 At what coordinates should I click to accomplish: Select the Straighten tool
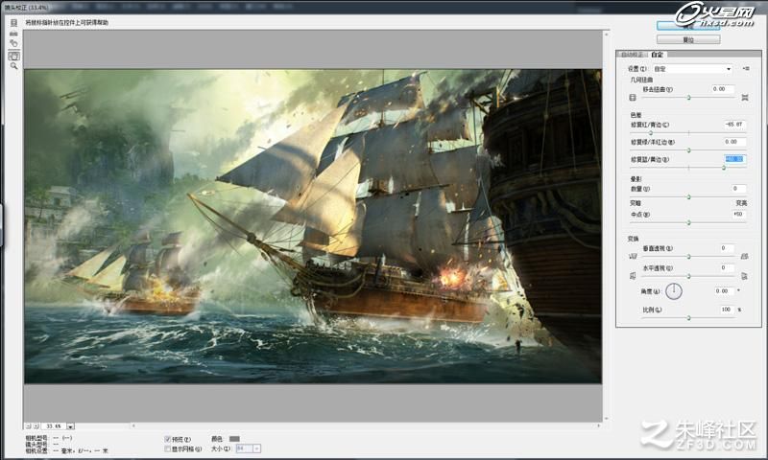pos(13,34)
